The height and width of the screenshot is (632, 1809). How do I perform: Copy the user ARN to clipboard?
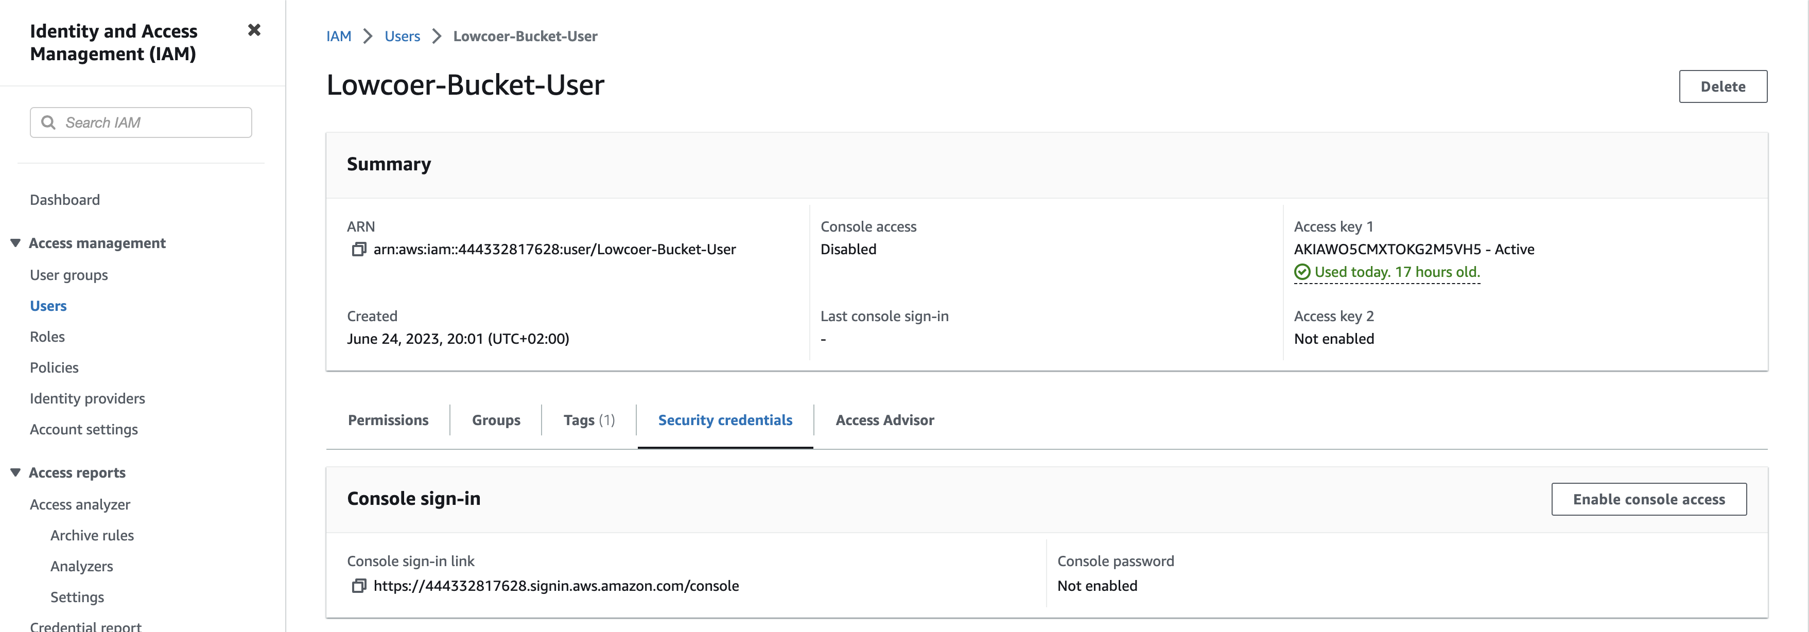click(x=359, y=249)
